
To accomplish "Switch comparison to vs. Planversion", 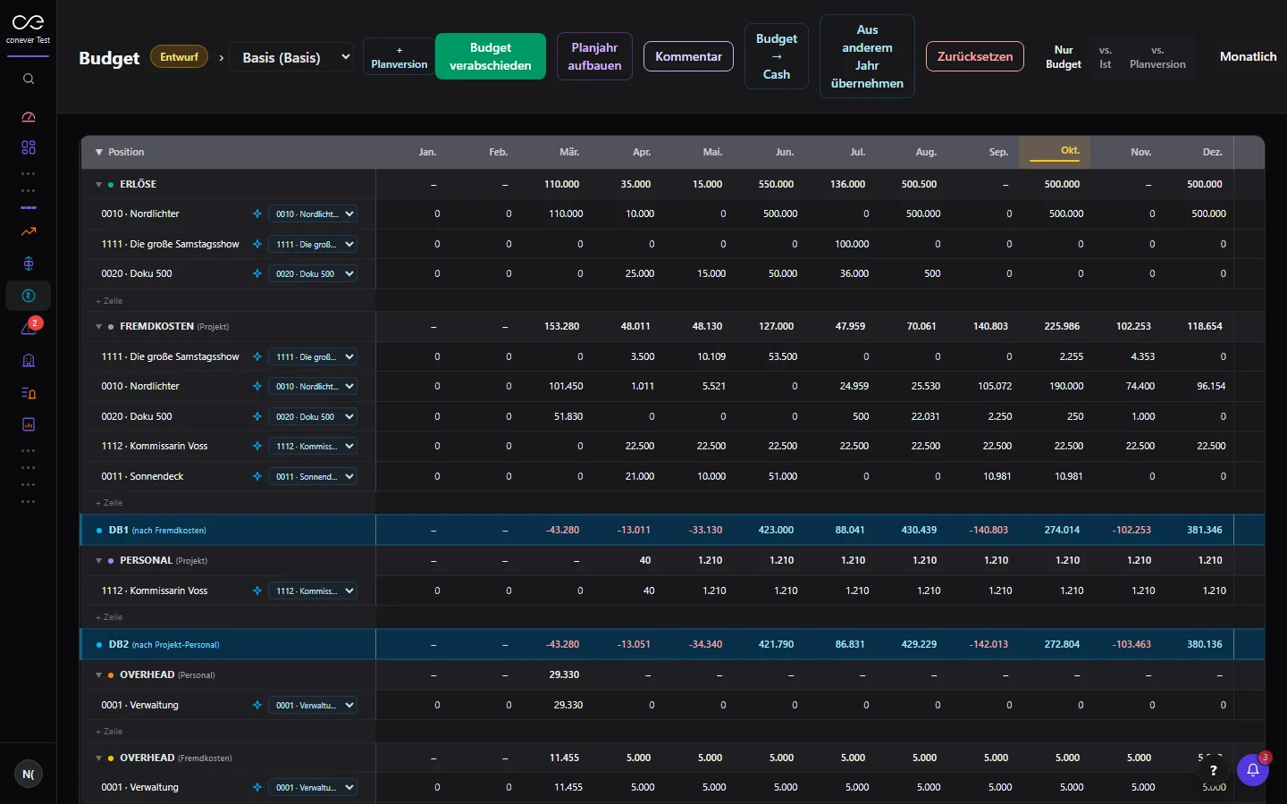I will point(1157,57).
